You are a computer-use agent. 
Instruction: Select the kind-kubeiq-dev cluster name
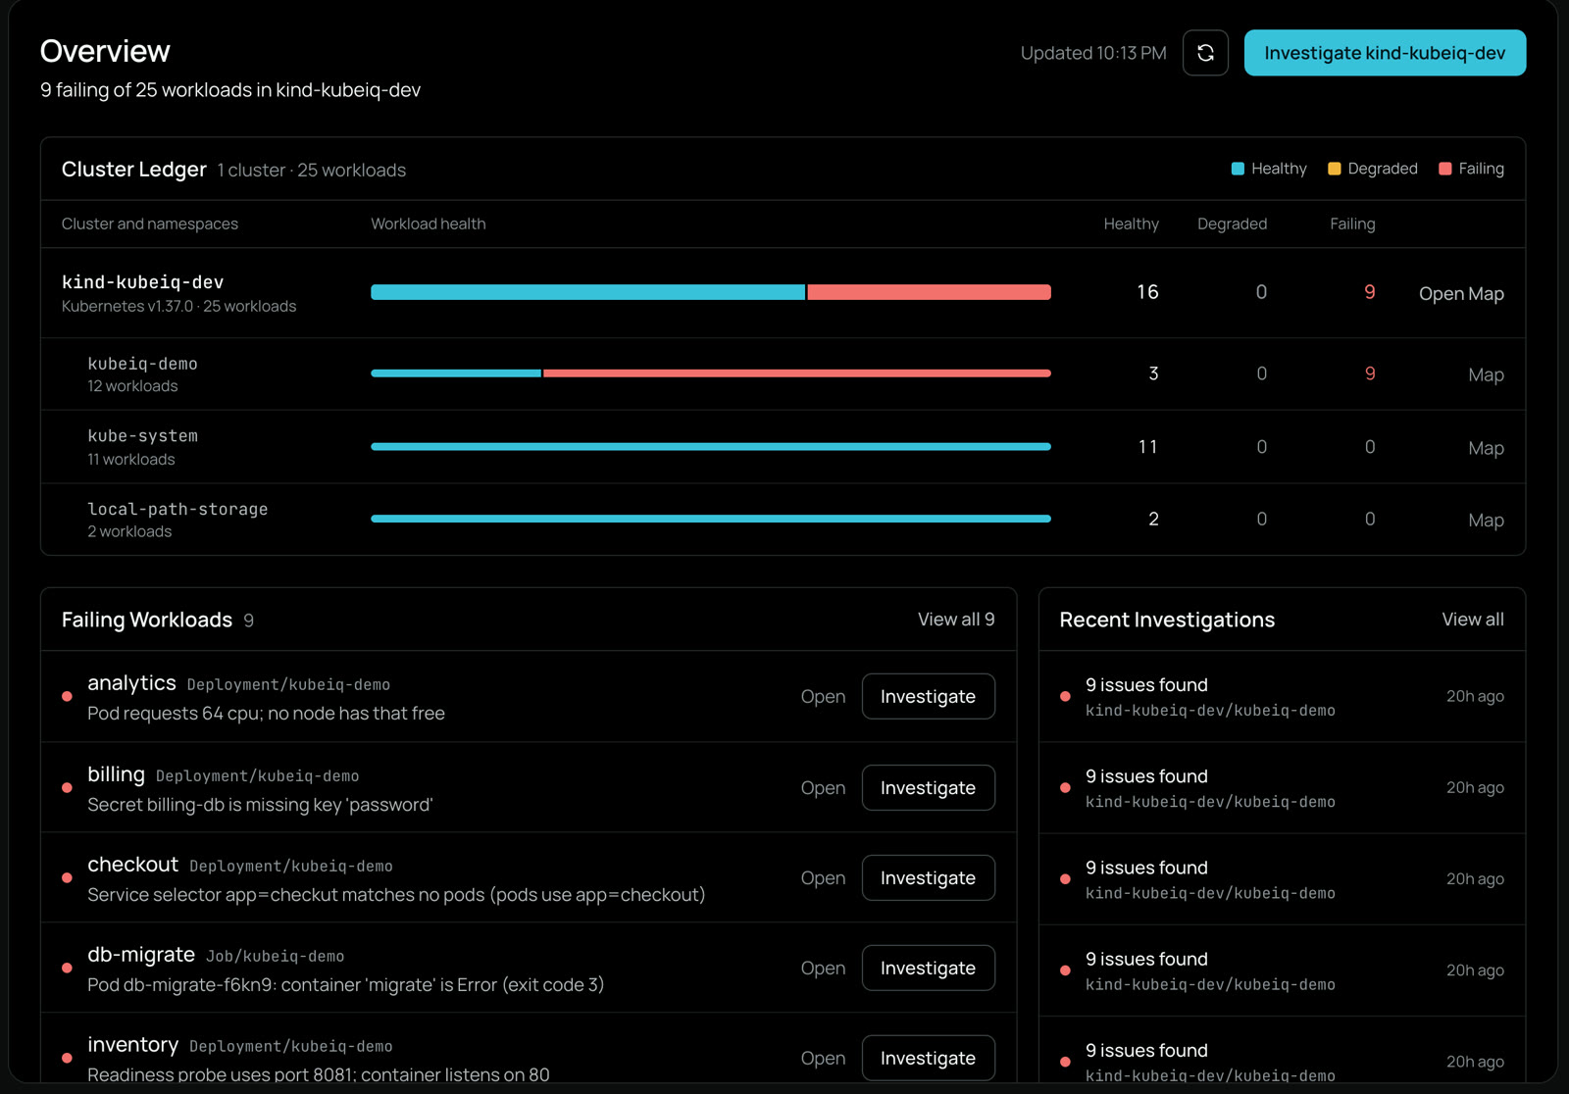pos(142,282)
